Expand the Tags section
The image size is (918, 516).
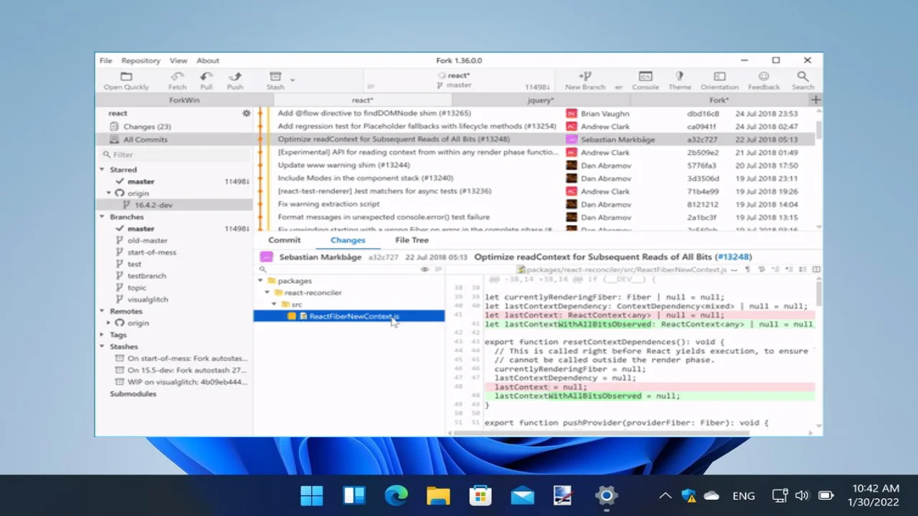tap(103, 335)
